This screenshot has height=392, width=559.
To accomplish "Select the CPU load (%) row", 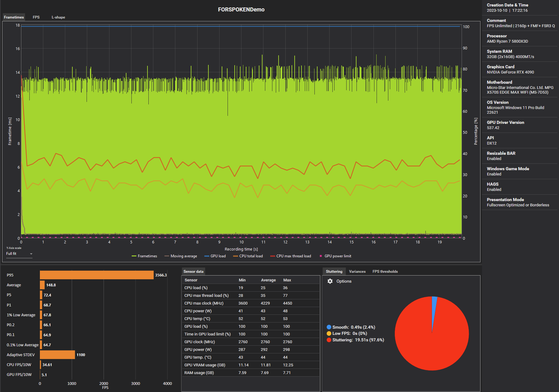I will click(250, 288).
